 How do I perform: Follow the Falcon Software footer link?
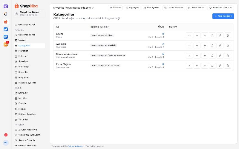click(75, 146)
